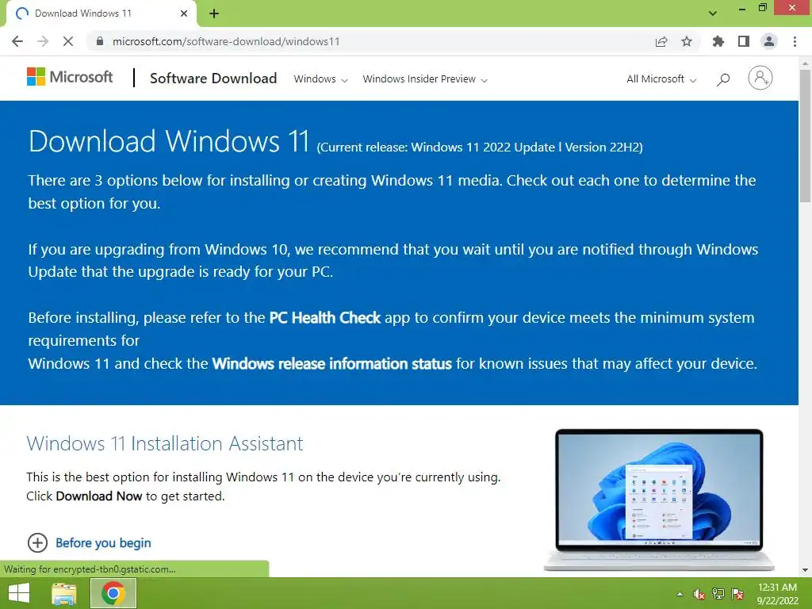Open Chrome profile avatar

tap(769, 41)
